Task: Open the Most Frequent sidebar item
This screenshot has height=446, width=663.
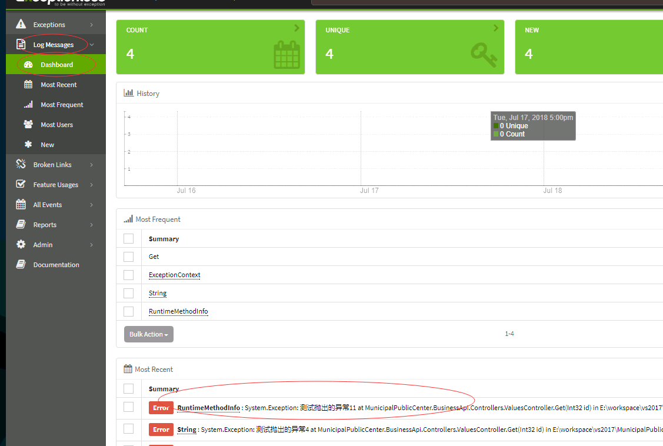Action: point(56,104)
